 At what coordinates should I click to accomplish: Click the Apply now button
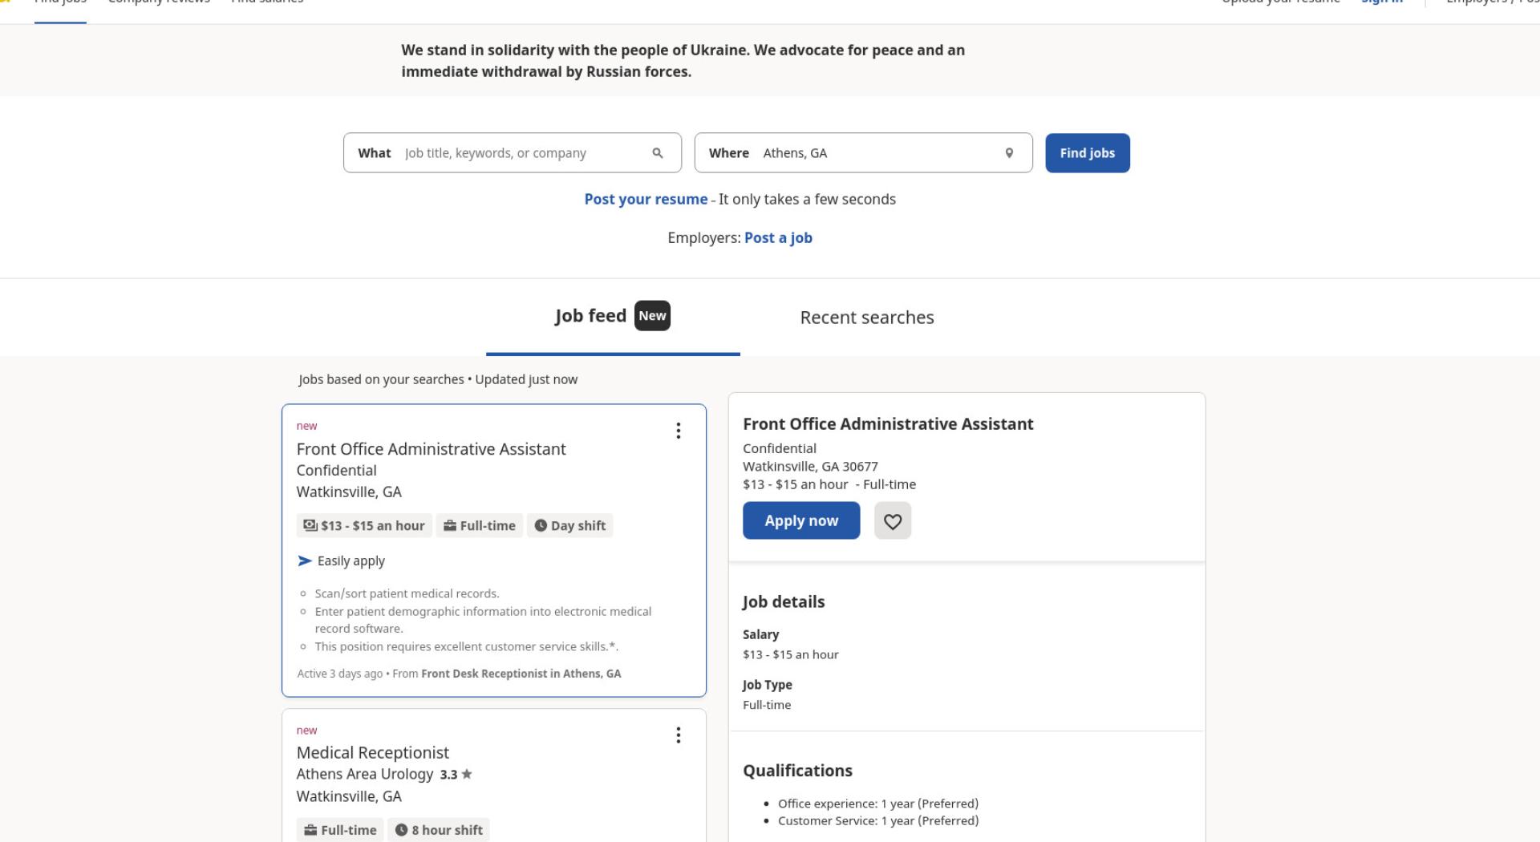pos(801,520)
